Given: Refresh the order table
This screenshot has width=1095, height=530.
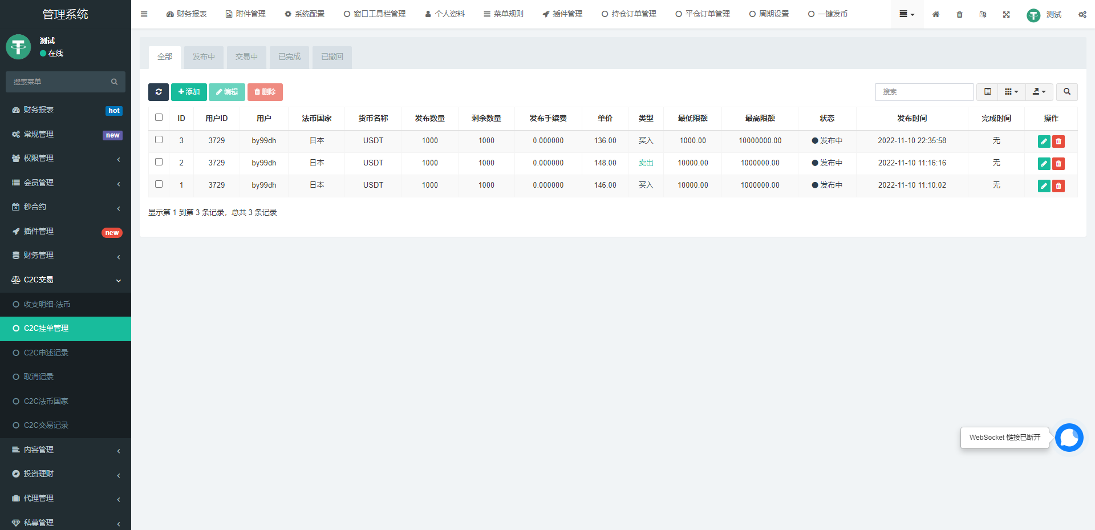Looking at the screenshot, I should pos(159,92).
